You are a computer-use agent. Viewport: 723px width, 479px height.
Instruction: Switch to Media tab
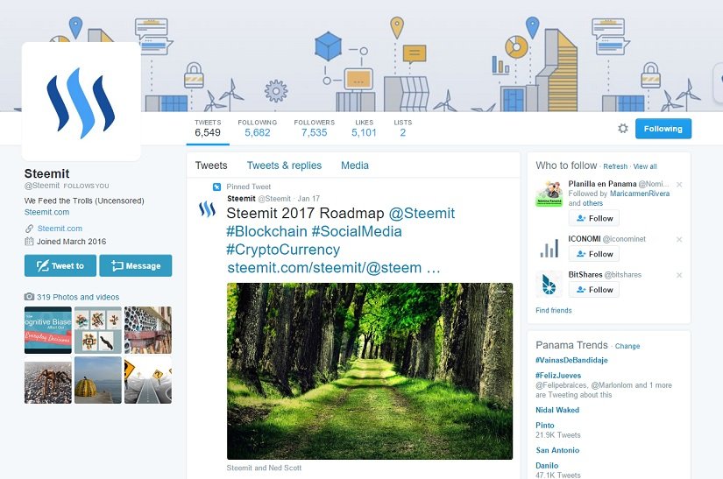pos(355,166)
